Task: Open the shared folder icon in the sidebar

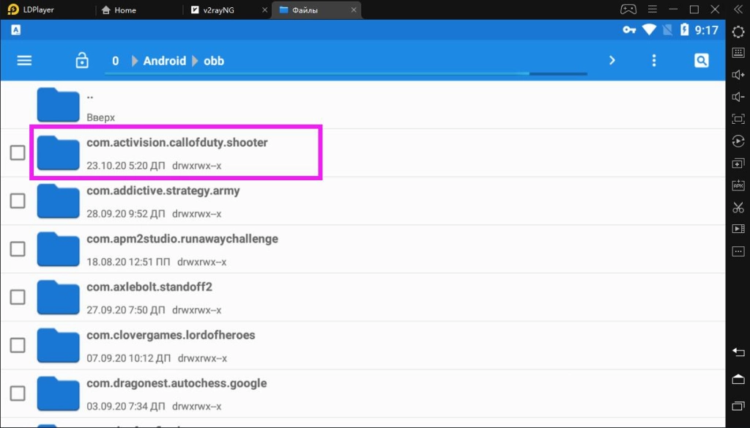Action: (x=738, y=161)
